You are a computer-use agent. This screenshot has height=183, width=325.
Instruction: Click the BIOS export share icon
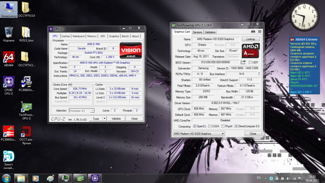tap(244, 62)
